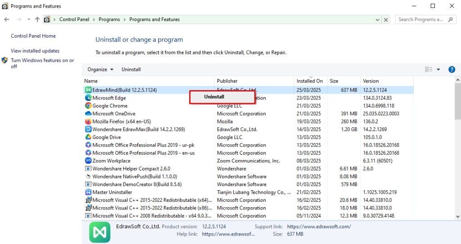Click the change view layout icon
Screen dimensions: 461x244
click(429, 70)
